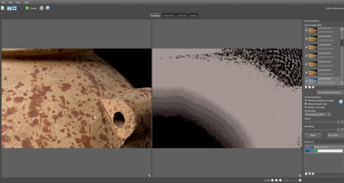Click remove images icon below source list
This screenshot has width=344, height=183.
coord(310,87)
